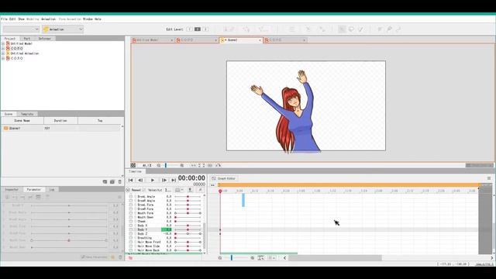Open the Graph Editor
This screenshot has height=279, width=496.
[x=224, y=178]
